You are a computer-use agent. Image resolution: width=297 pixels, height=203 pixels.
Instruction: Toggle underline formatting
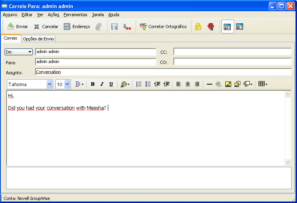point(111,84)
